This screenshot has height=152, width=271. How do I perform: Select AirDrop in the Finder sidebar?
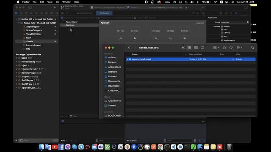point(112,57)
